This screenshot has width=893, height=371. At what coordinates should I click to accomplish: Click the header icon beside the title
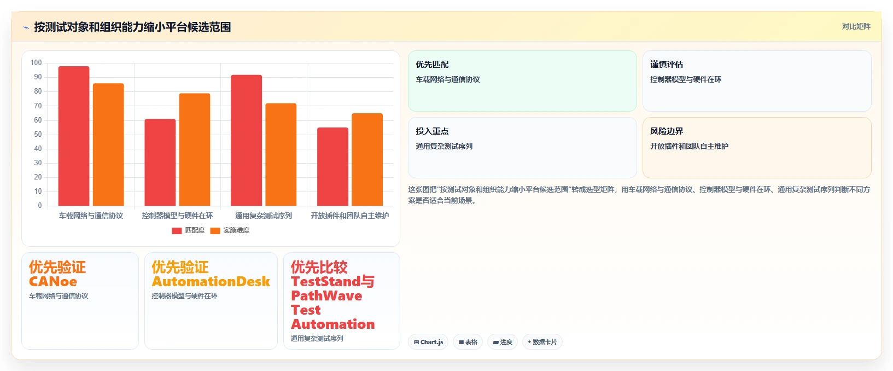pos(26,27)
